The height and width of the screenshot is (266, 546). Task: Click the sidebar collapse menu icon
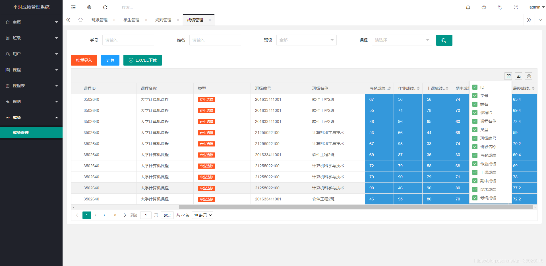tap(73, 7)
